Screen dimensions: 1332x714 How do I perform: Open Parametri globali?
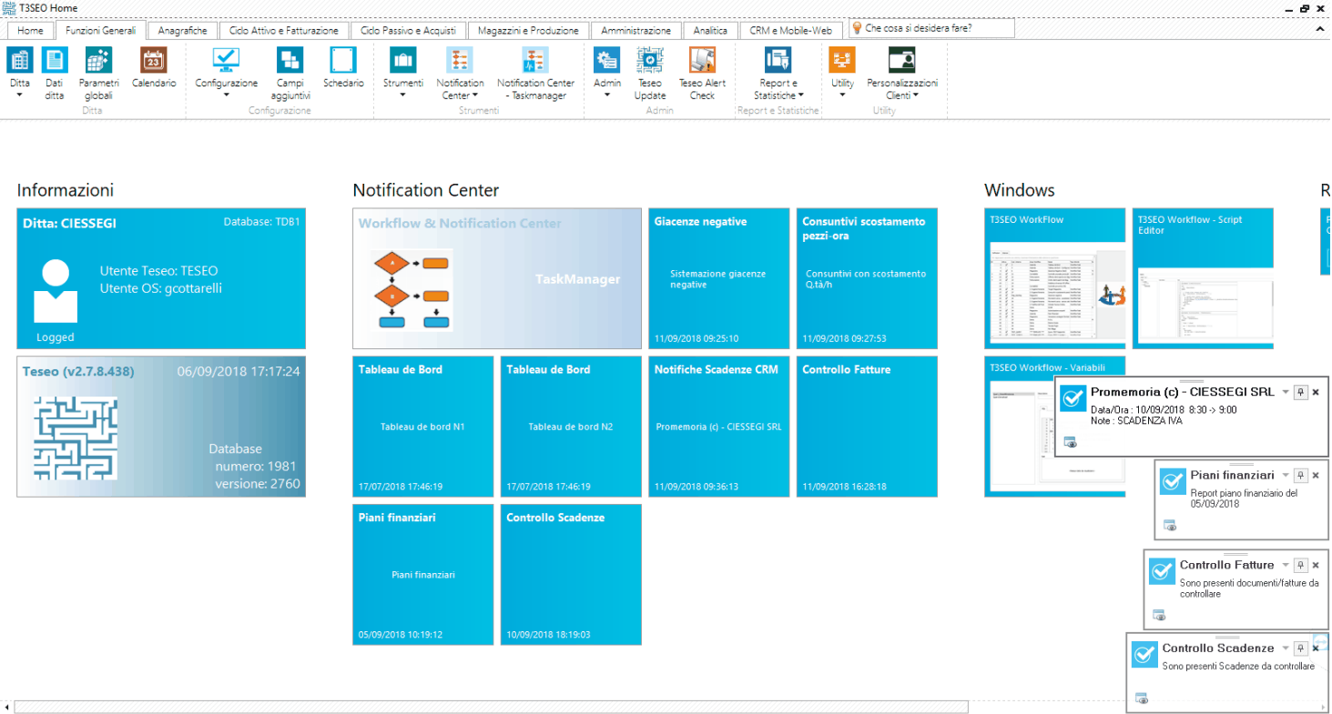[x=98, y=74]
